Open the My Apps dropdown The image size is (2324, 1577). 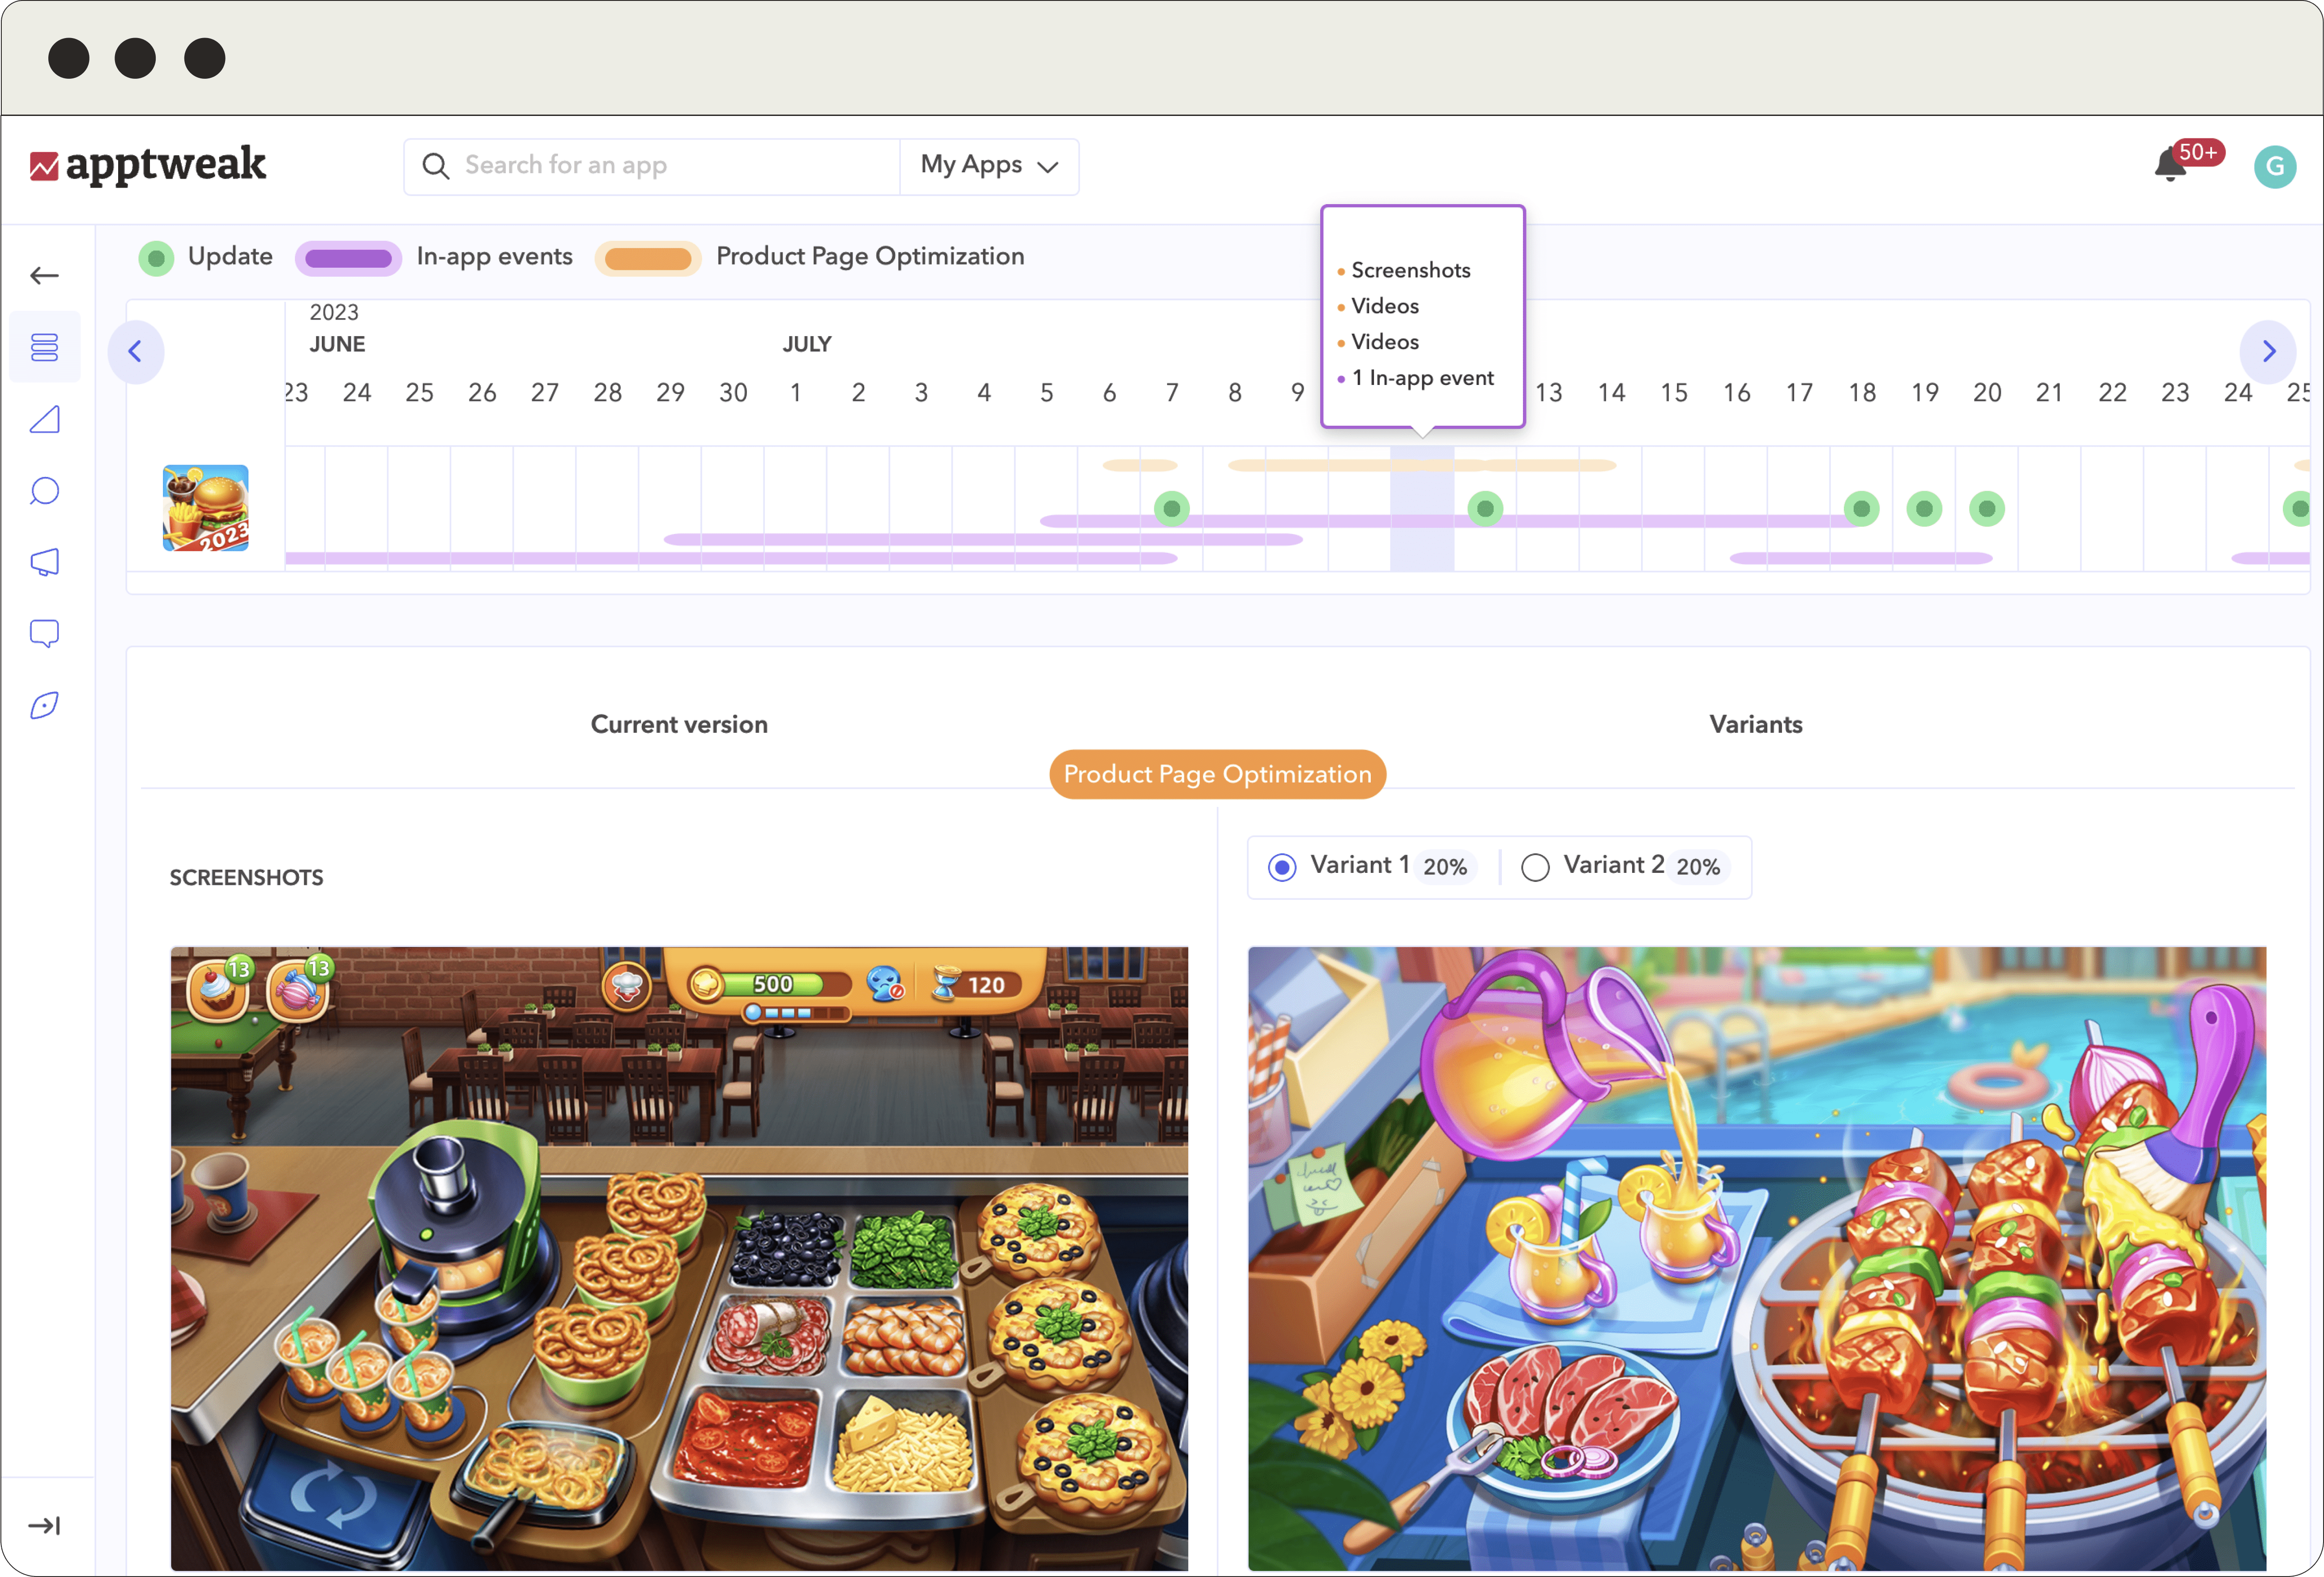[x=989, y=166]
